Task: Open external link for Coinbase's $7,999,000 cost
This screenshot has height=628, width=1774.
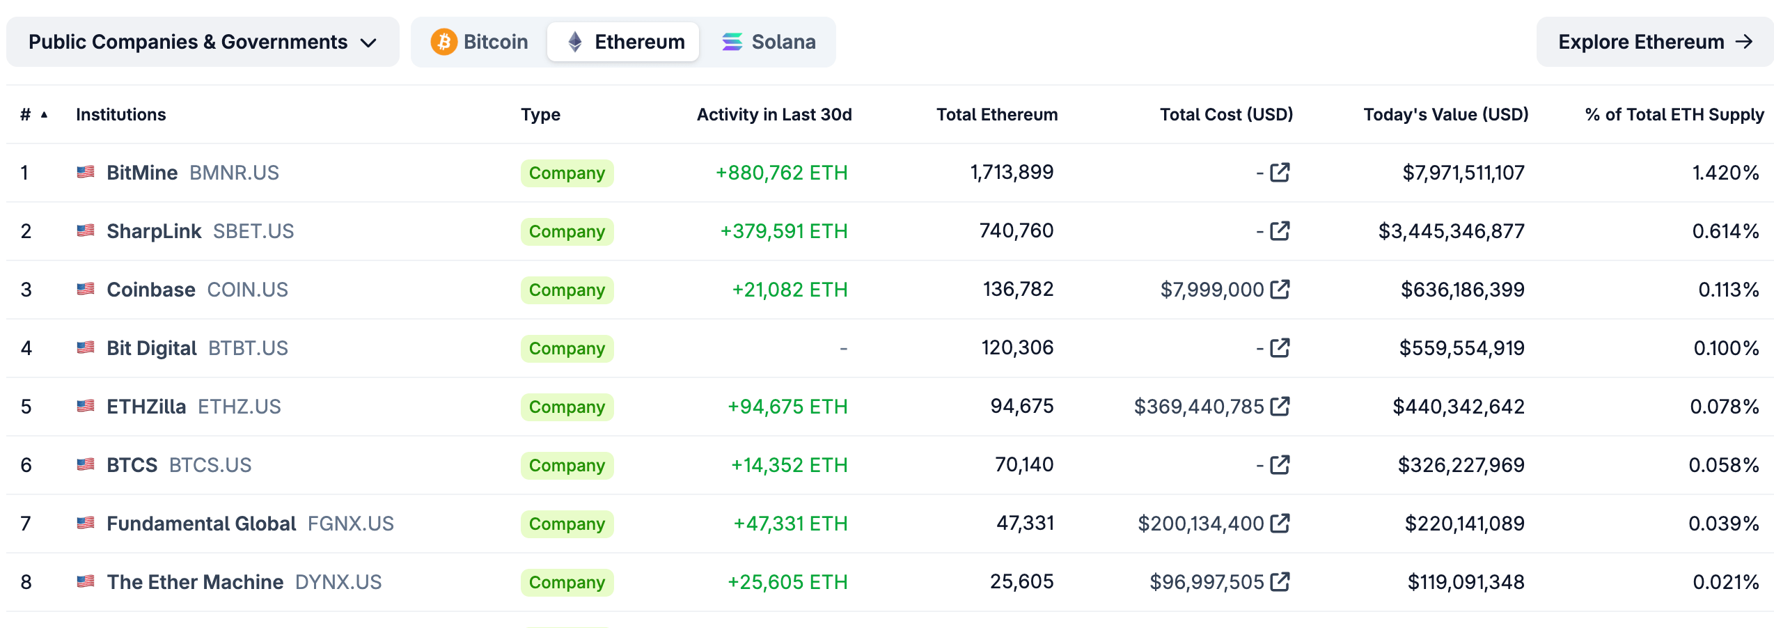Action: (x=1280, y=289)
